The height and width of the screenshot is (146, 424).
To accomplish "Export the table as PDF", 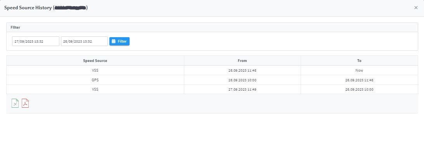I will coord(25,103).
